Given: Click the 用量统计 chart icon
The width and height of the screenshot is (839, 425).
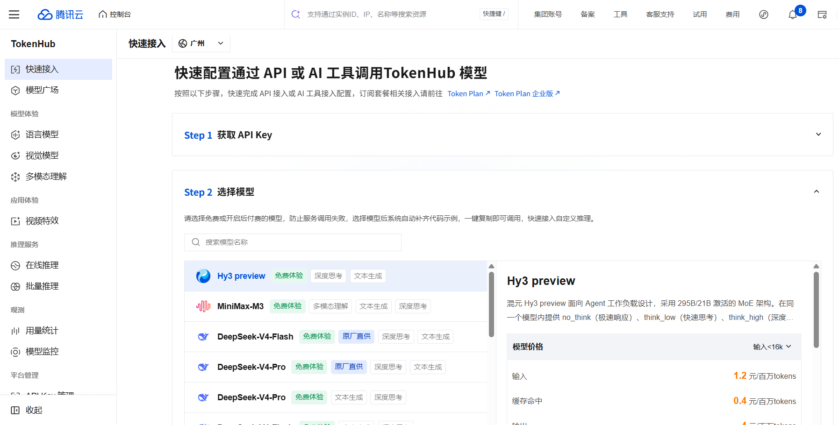Looking at the screenshot, I should 15,331.
